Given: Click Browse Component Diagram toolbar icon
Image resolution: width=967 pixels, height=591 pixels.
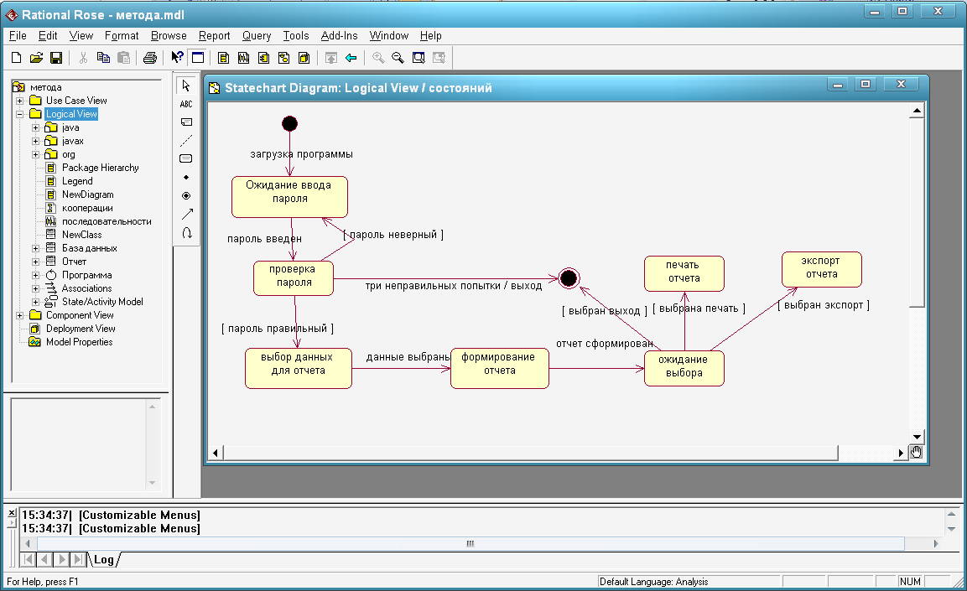Looking at the screenshot, I should (263, 58).
